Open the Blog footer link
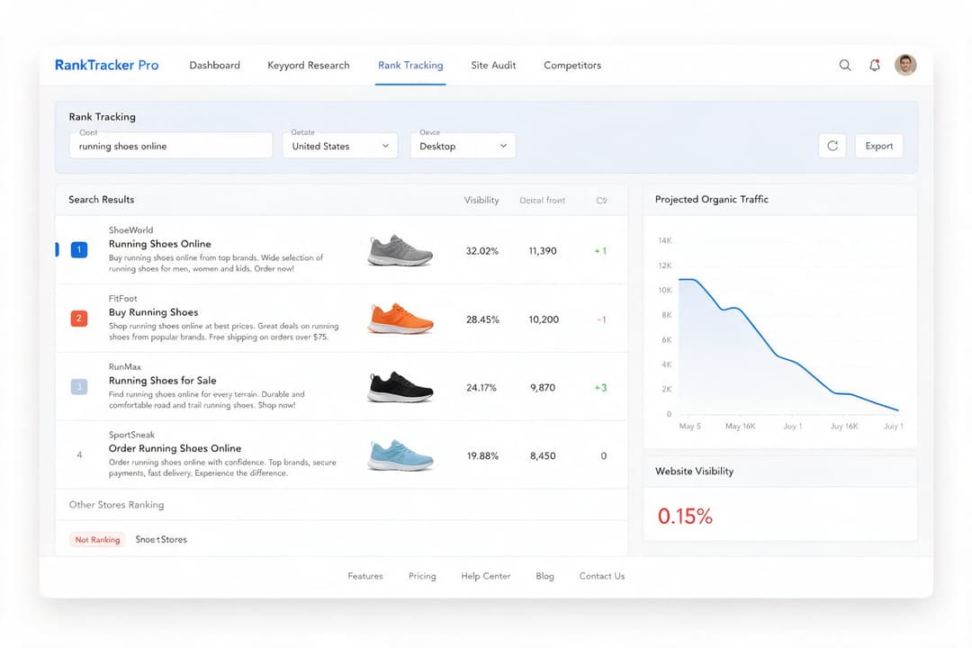Screen dimensions: 972x648 (544, 576)
